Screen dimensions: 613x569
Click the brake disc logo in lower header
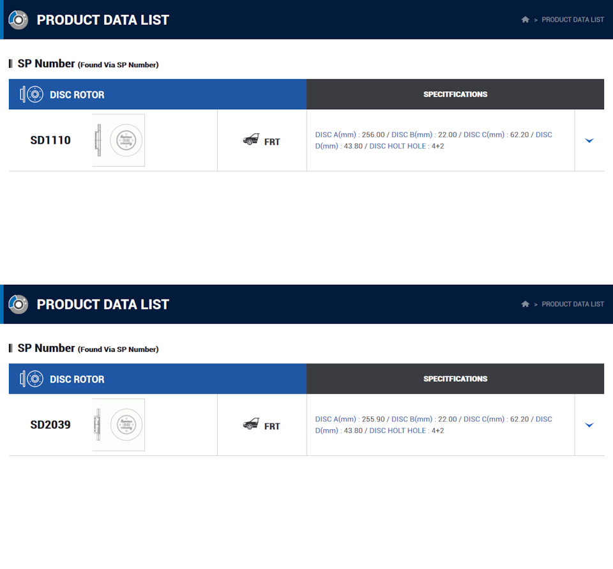18,304
